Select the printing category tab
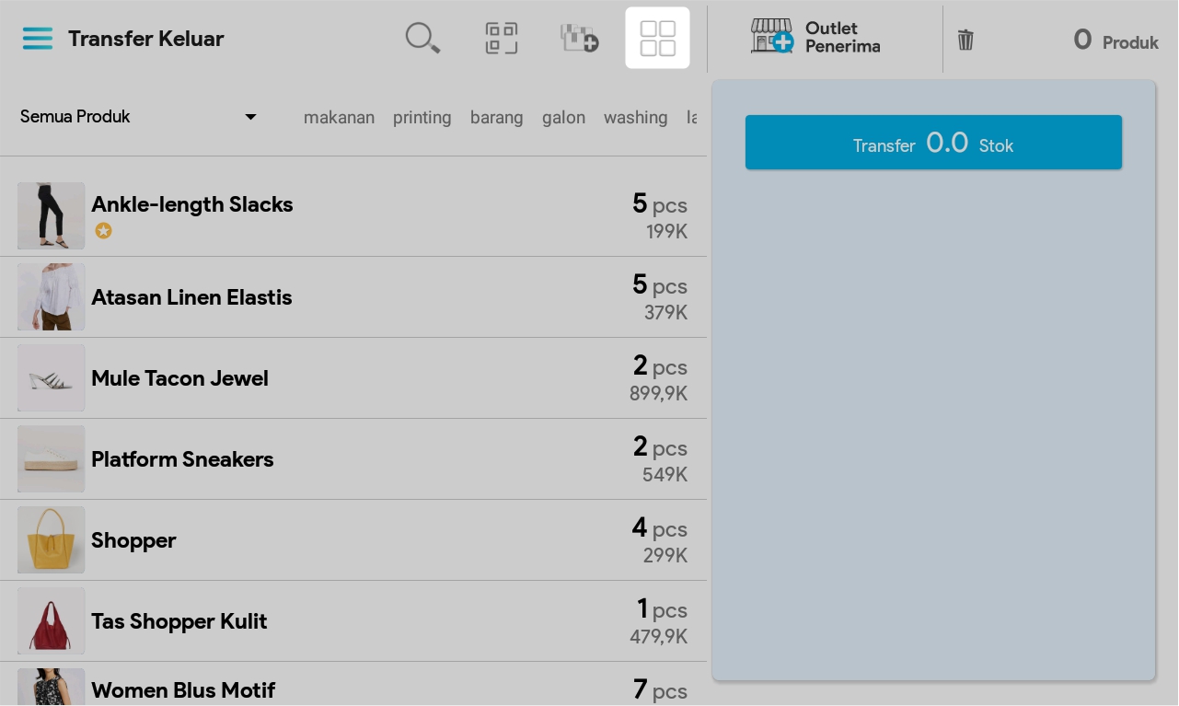The image size is (1179, 706). pyautogui.click(x=422, y=118)
